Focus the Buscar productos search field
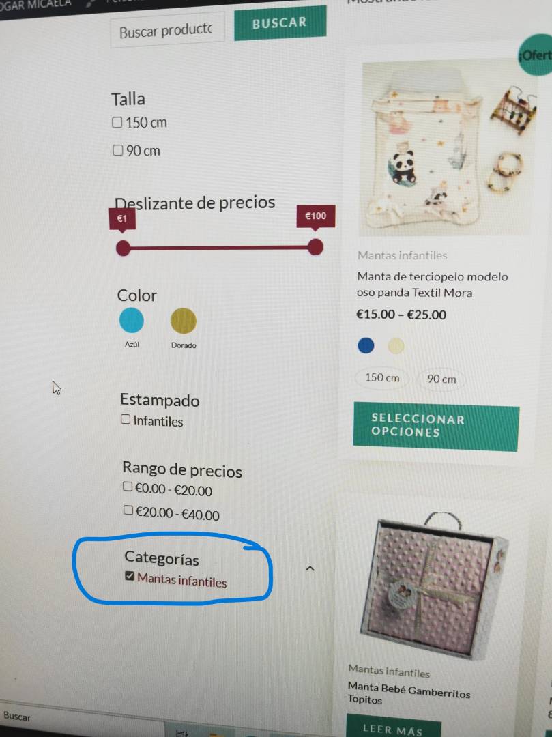552x737 pixels. tap(167, 31)
